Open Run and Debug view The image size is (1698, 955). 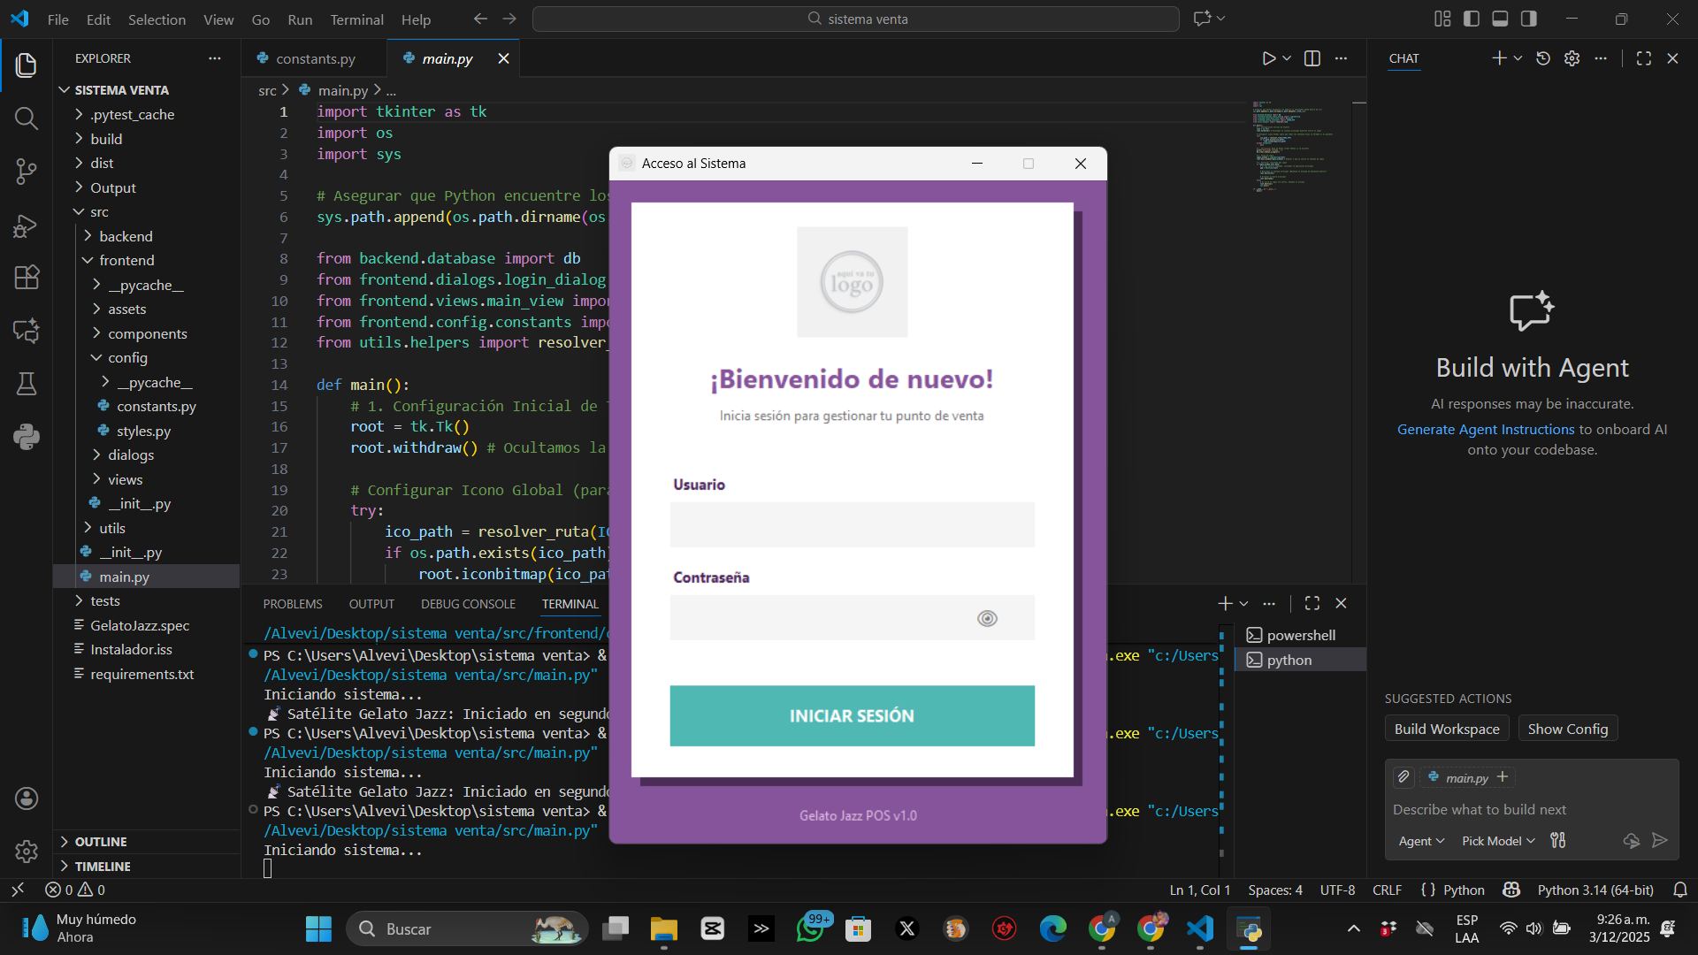tap(26, 225)
